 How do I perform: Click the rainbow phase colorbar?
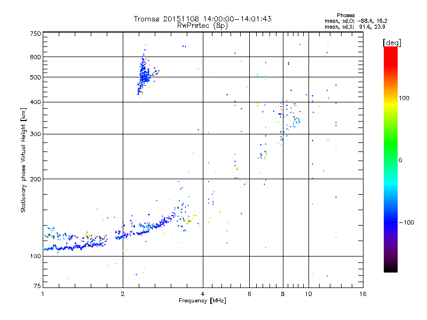coord(391,159)
